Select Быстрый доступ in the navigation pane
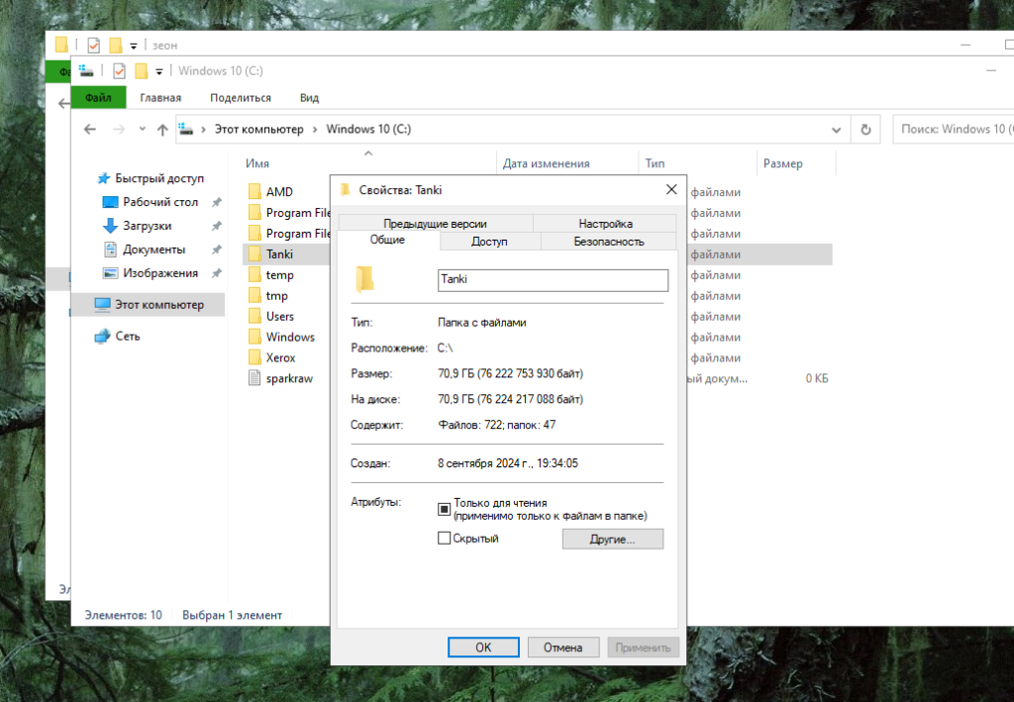Screen dimensions: 1014x702 coord(159,178)
